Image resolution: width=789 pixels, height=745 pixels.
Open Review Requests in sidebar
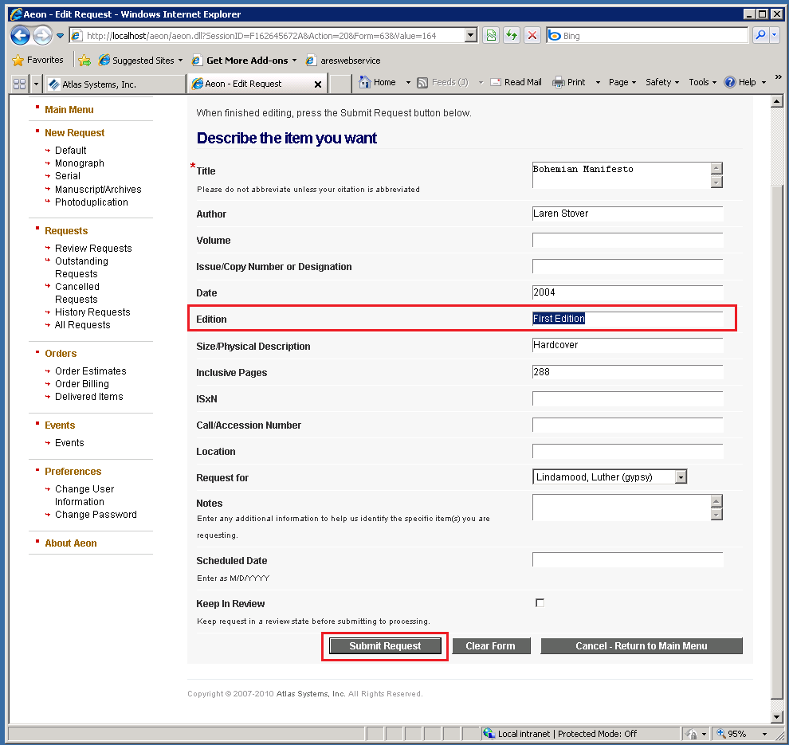tap(93, 249)
